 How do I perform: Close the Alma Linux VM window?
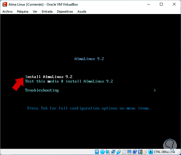coord(174,4)
